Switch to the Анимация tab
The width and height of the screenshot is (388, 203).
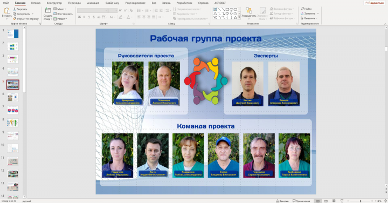click(93, 3)
